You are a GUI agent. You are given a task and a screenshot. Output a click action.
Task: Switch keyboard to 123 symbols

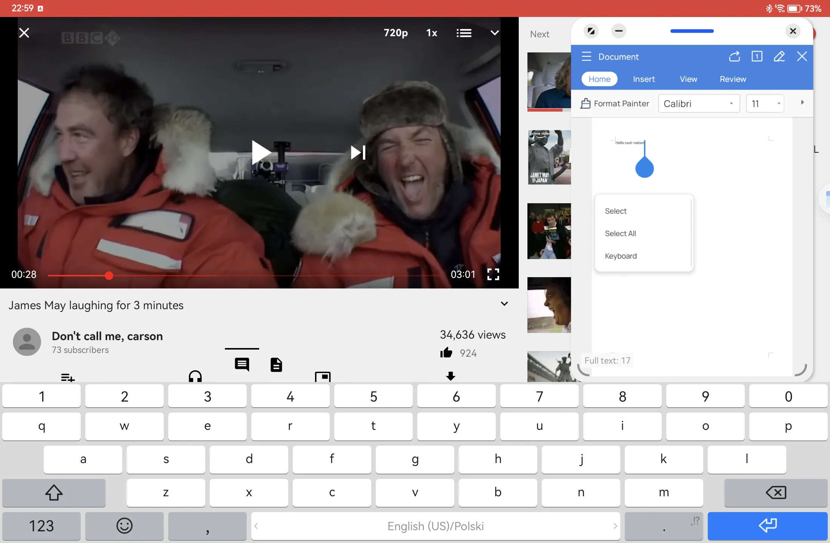pos(41,526)
